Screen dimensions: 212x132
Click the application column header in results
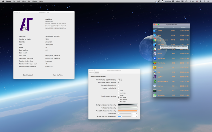[x=161, y=27]
